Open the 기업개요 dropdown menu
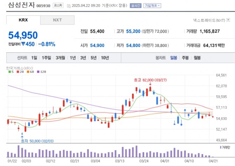 152,6
